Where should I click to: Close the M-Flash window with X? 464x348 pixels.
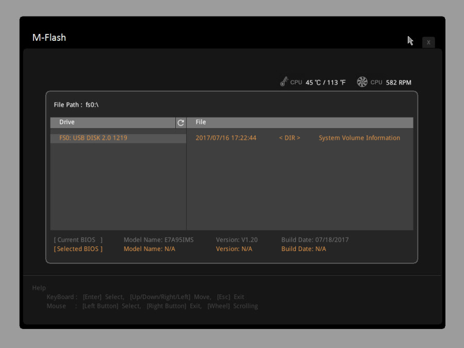428,42
